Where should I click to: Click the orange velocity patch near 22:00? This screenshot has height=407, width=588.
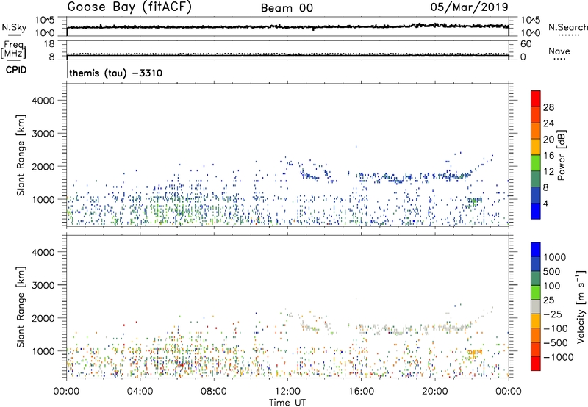(474, 352)
